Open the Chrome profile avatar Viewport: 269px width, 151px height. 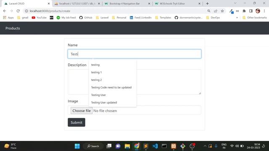[258, 11]
